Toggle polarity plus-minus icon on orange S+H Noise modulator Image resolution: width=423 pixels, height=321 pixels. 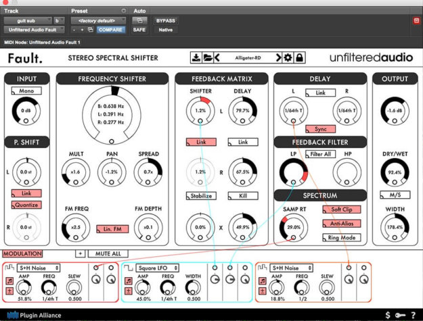(262, 291)
